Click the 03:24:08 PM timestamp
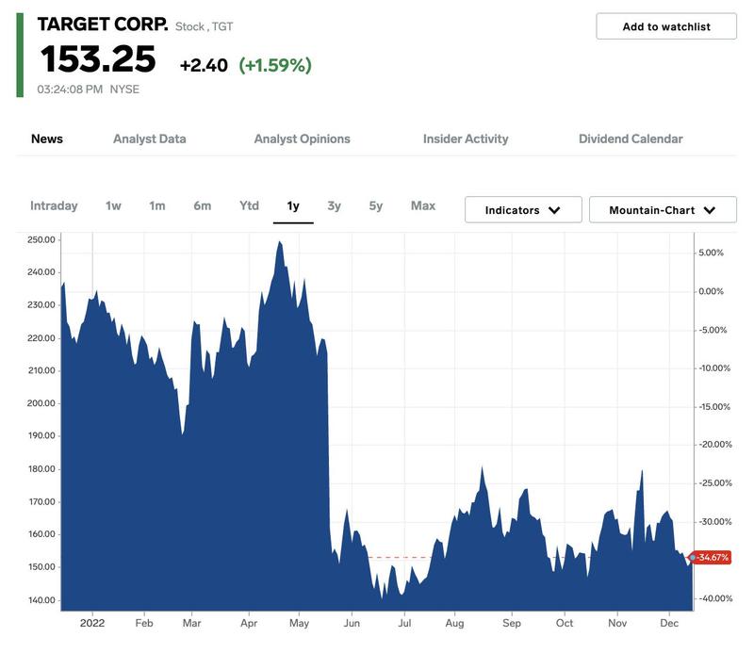 tap(70, 90)
